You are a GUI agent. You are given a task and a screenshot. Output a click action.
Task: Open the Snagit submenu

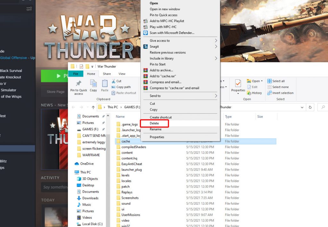click(180, 47)
